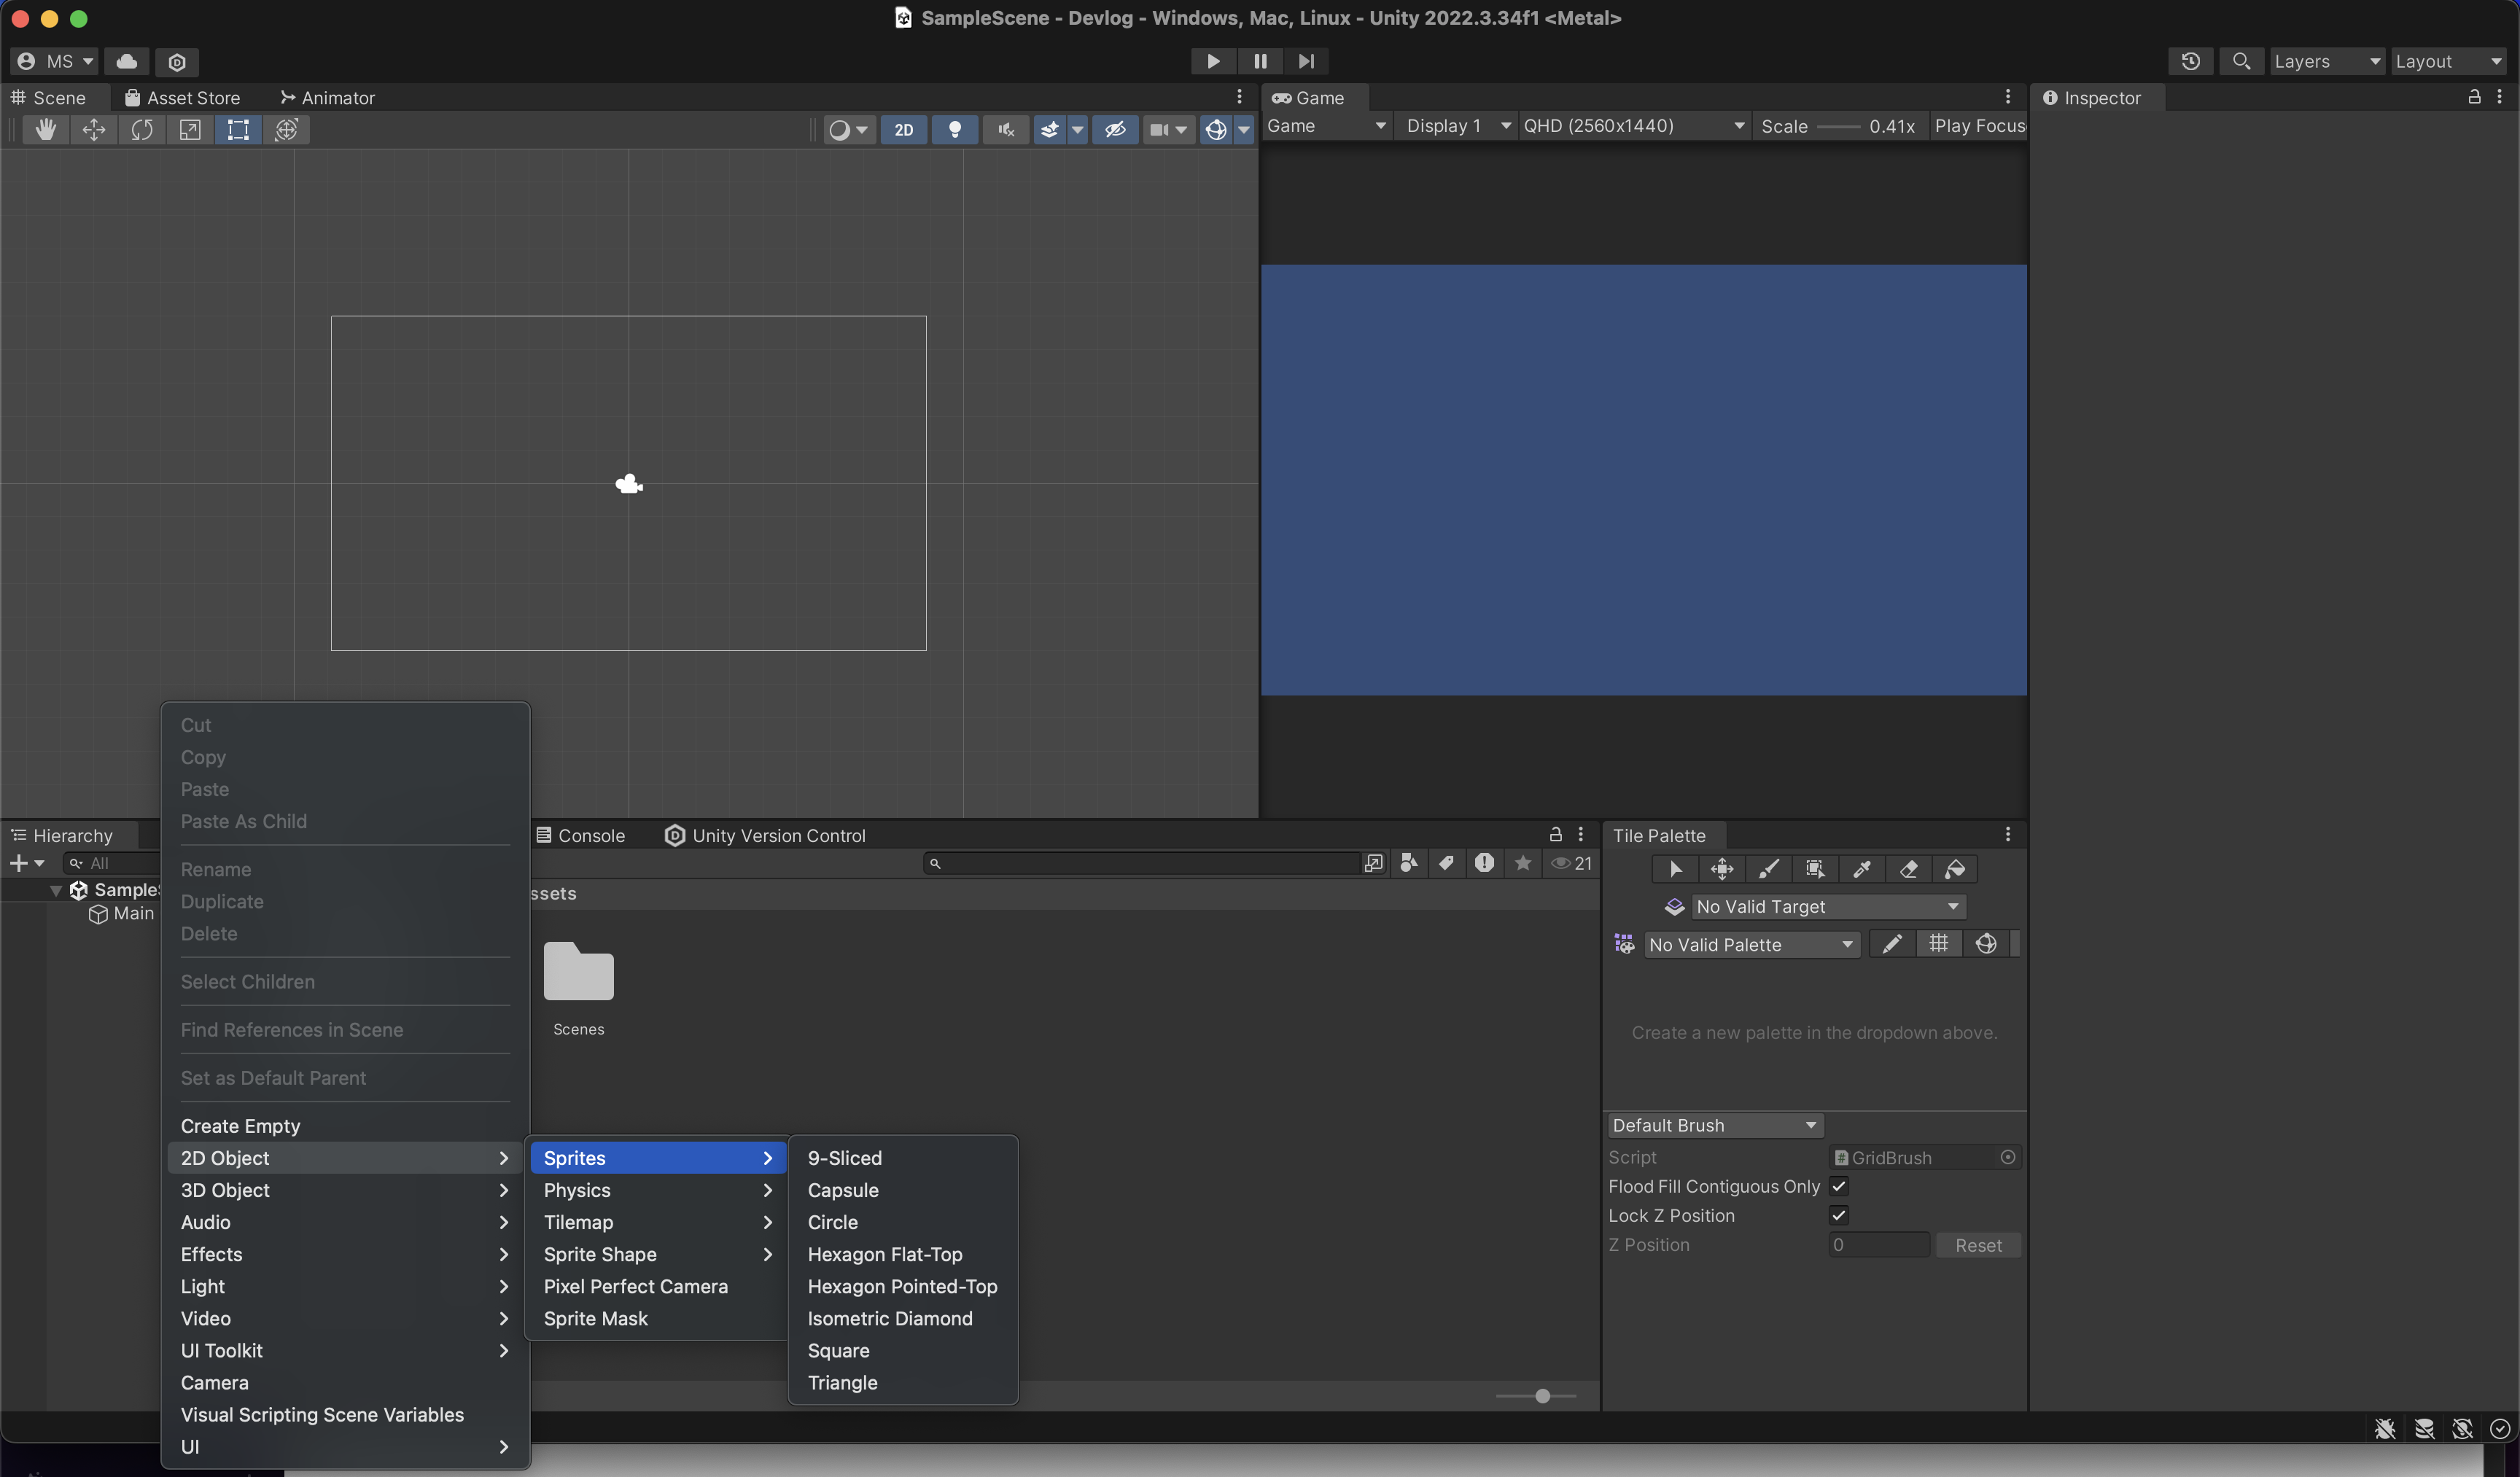Image resolution: width=2520 pixels, height=1477 pixels.
Task: Uncheck Lock Z Position checkbox
Action: click(1838, 1215)
